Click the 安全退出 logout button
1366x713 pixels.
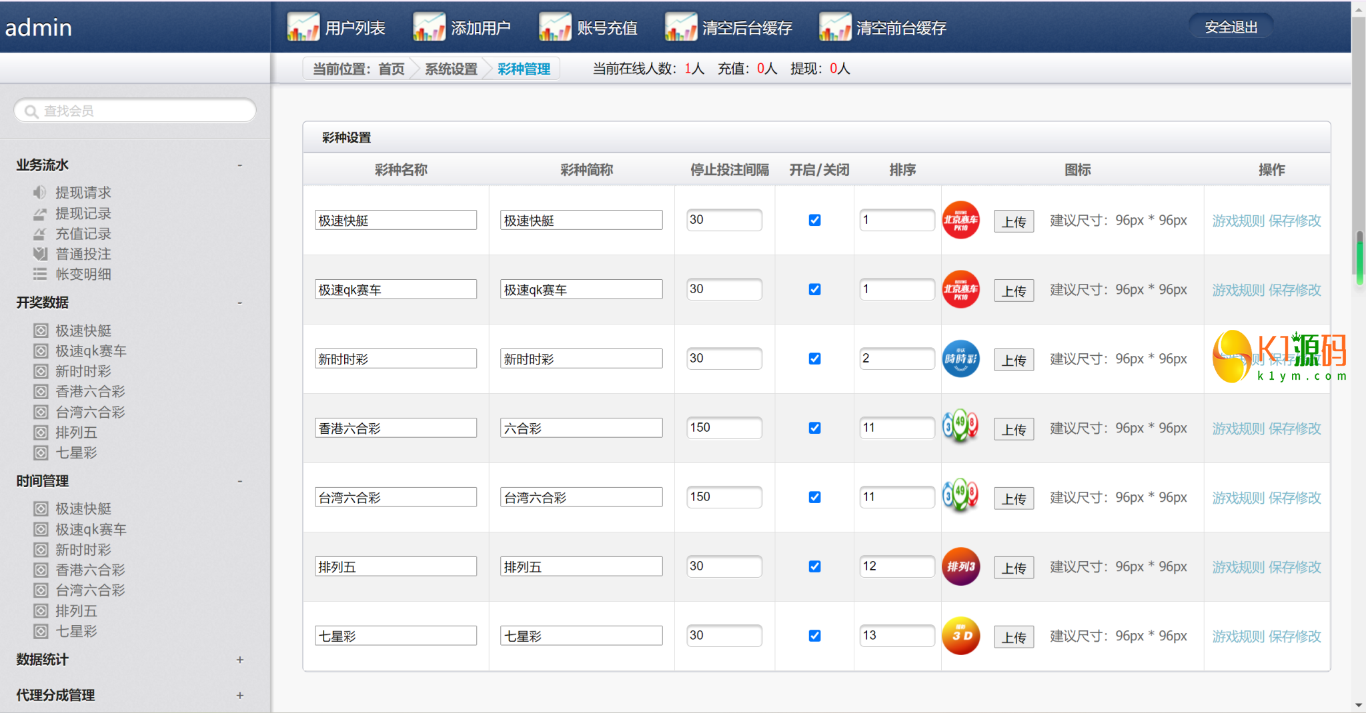tap(1231, 27)
